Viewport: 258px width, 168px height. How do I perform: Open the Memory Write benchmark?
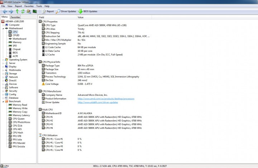(20, 108)
